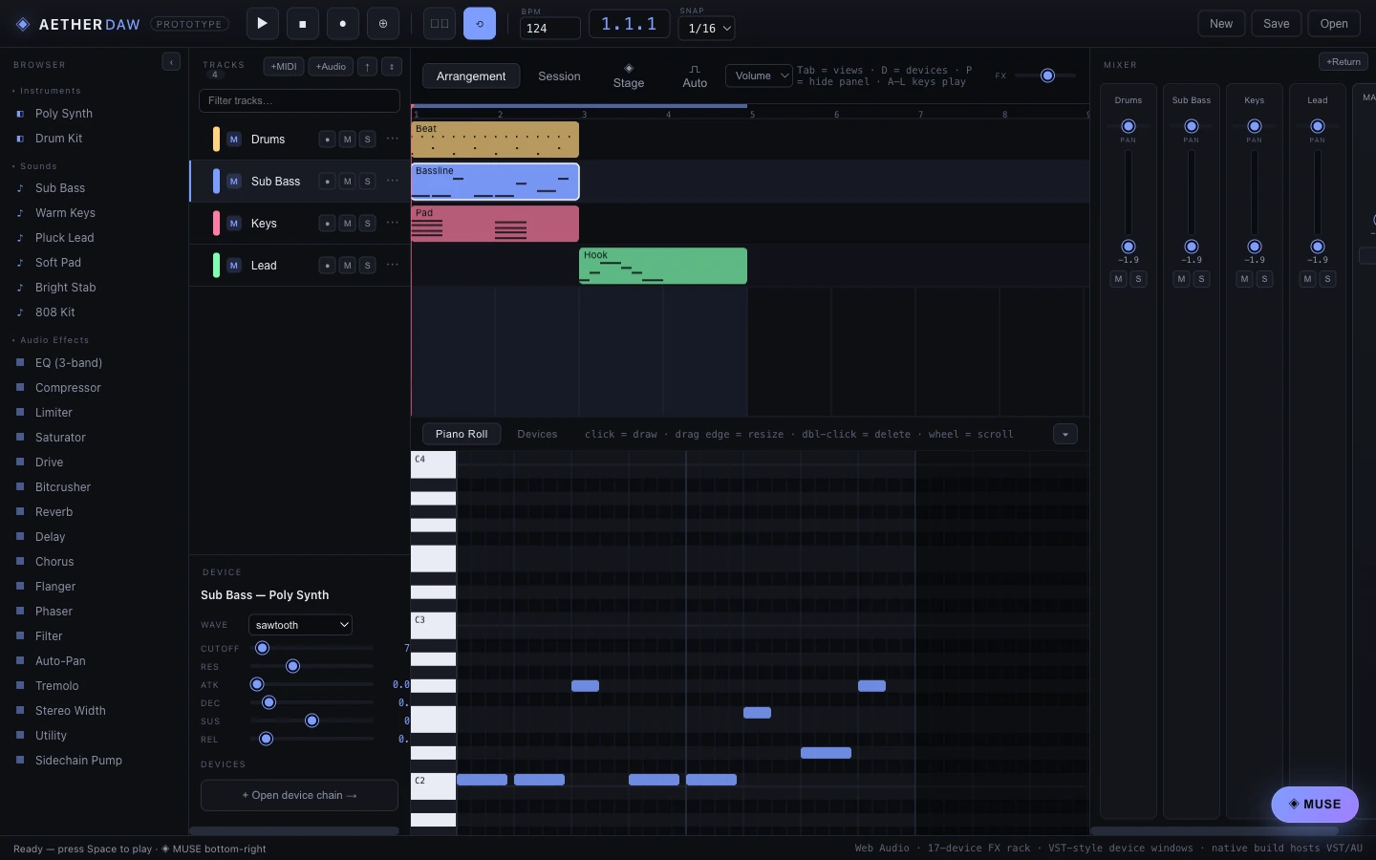The image size is (1376, 860).
Task: Click the Sub Bass sound note icon in the browser
Action: pos(20,188)
